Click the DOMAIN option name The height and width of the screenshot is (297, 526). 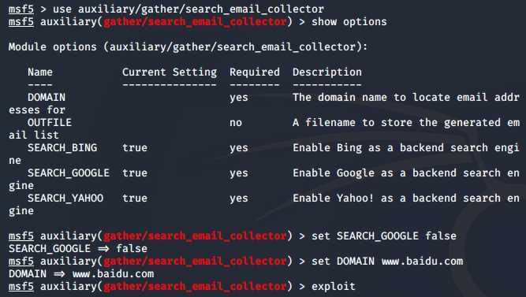coord(47,97)
